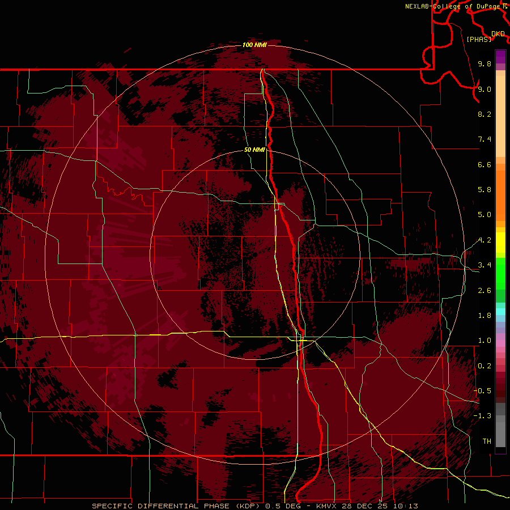Click the cyan segment of the color bar
Screen dimensions: 510x510
pyautogui.click(x=500, y=312)
